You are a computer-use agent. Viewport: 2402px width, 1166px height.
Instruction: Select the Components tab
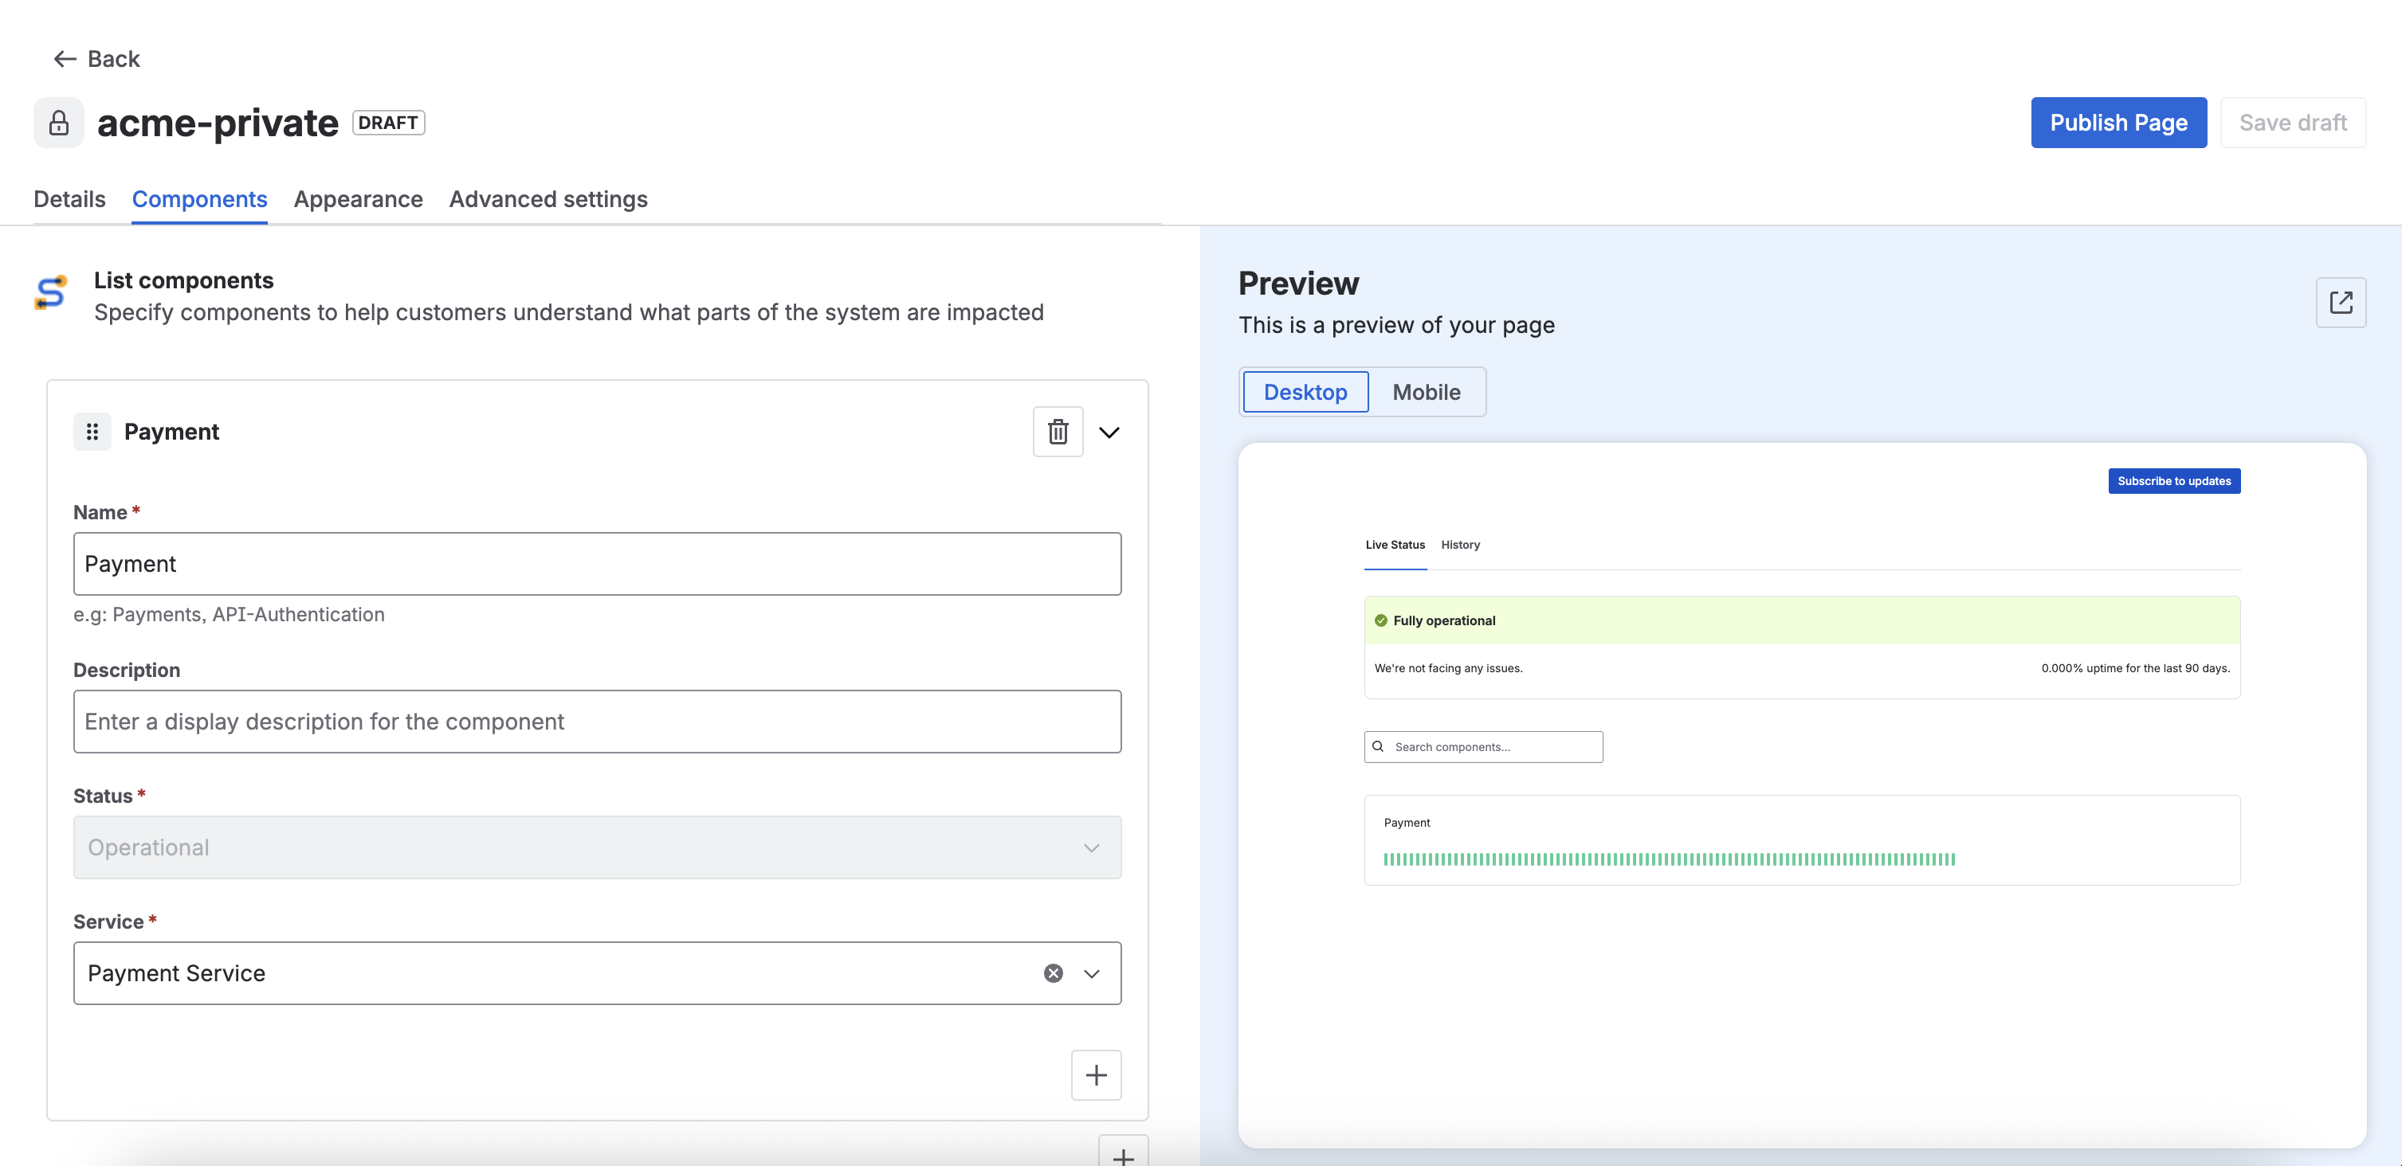pos(199,198)
